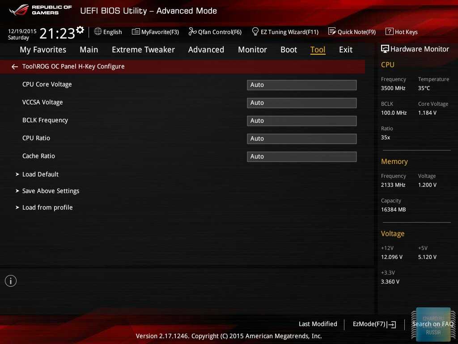The image size is (458, 344).
Task: Open the VCCSA Voltage Auto field
Action: click(301, 103)
